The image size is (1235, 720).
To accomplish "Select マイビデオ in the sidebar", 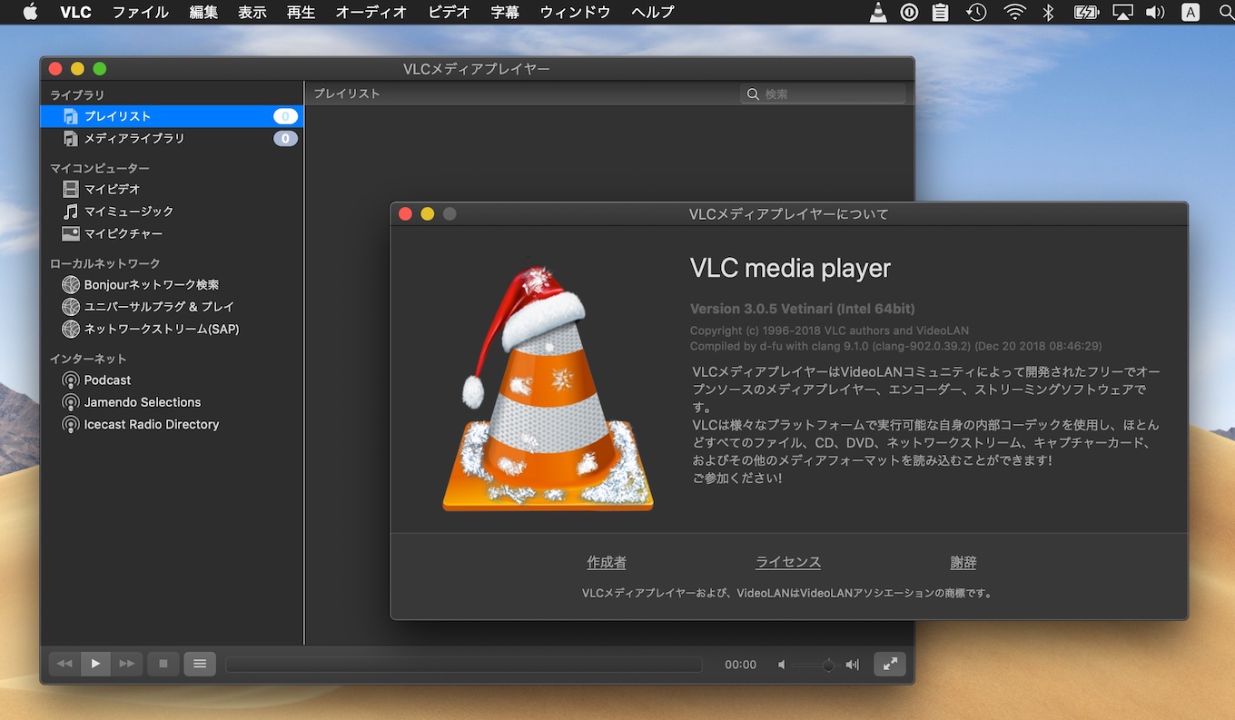I will (x=112, y=189).
